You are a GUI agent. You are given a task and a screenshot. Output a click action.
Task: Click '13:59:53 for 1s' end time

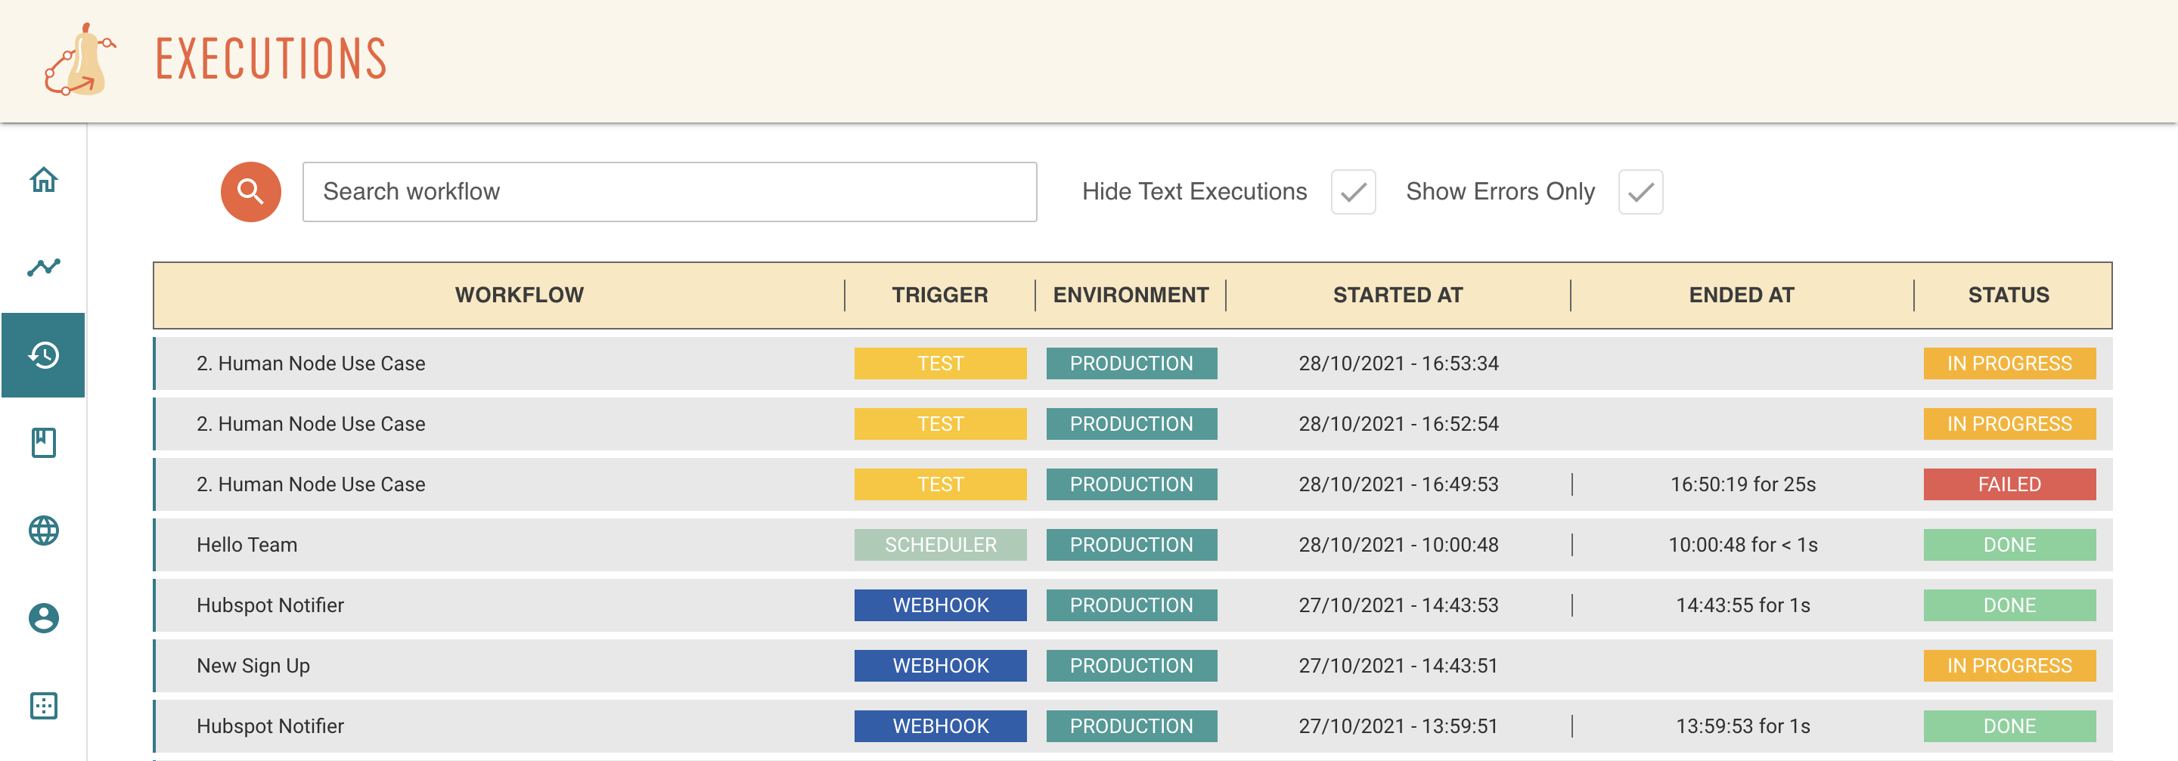coord(1742,726)
